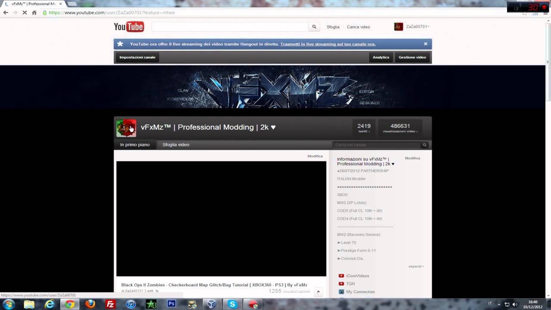
Task: Open VirtualBox from the taskbar
Action: pyautogui.click(x=211, y=304)
